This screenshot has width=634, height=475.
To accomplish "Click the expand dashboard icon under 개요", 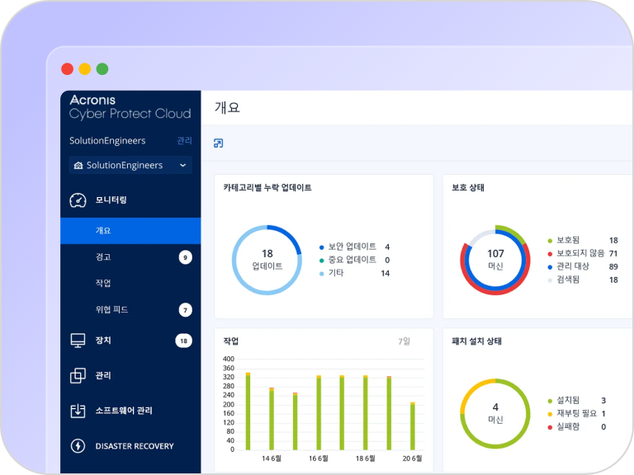I will pyautogui.click(x=219, y=143).
